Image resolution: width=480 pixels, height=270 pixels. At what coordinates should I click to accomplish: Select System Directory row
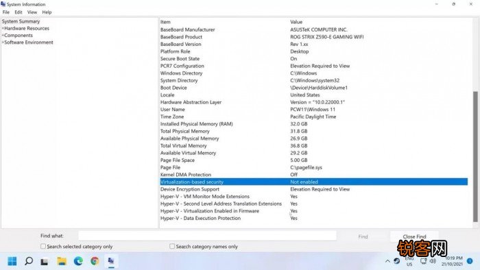point(314,80)
